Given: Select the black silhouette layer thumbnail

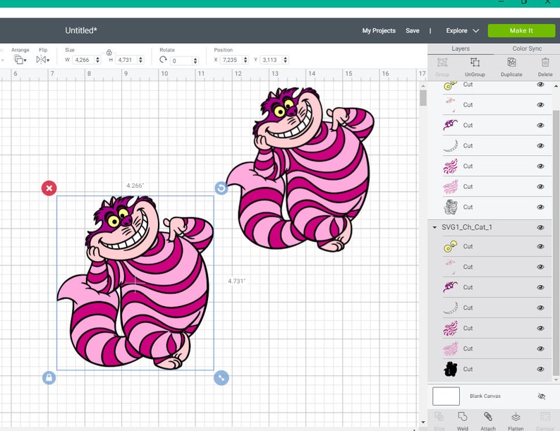Looking at the screenshot, I should click(x=451, y=369).
